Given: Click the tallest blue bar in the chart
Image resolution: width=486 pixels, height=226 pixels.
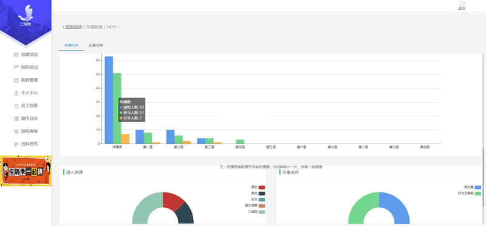Looking at the screenshot, I should (109, 100).
